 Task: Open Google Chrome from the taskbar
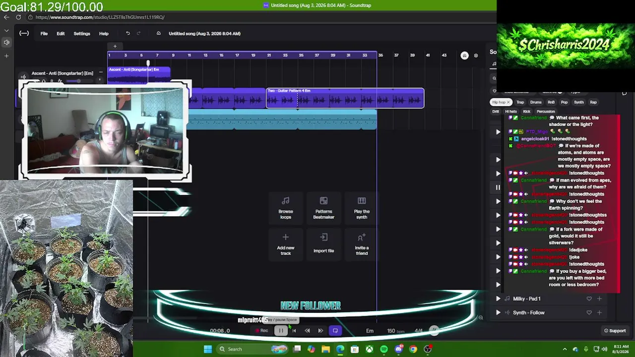click(413, 349)
